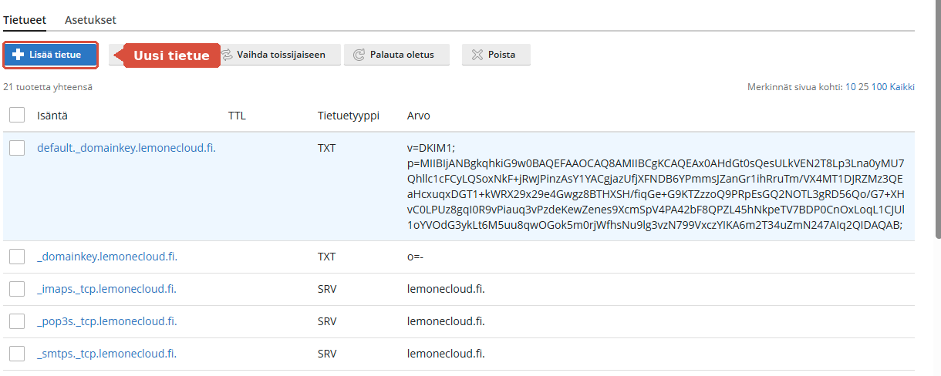Switch to the Asetukset tab
The width and height of the screenshot is (941, 376).
[90, 20]
